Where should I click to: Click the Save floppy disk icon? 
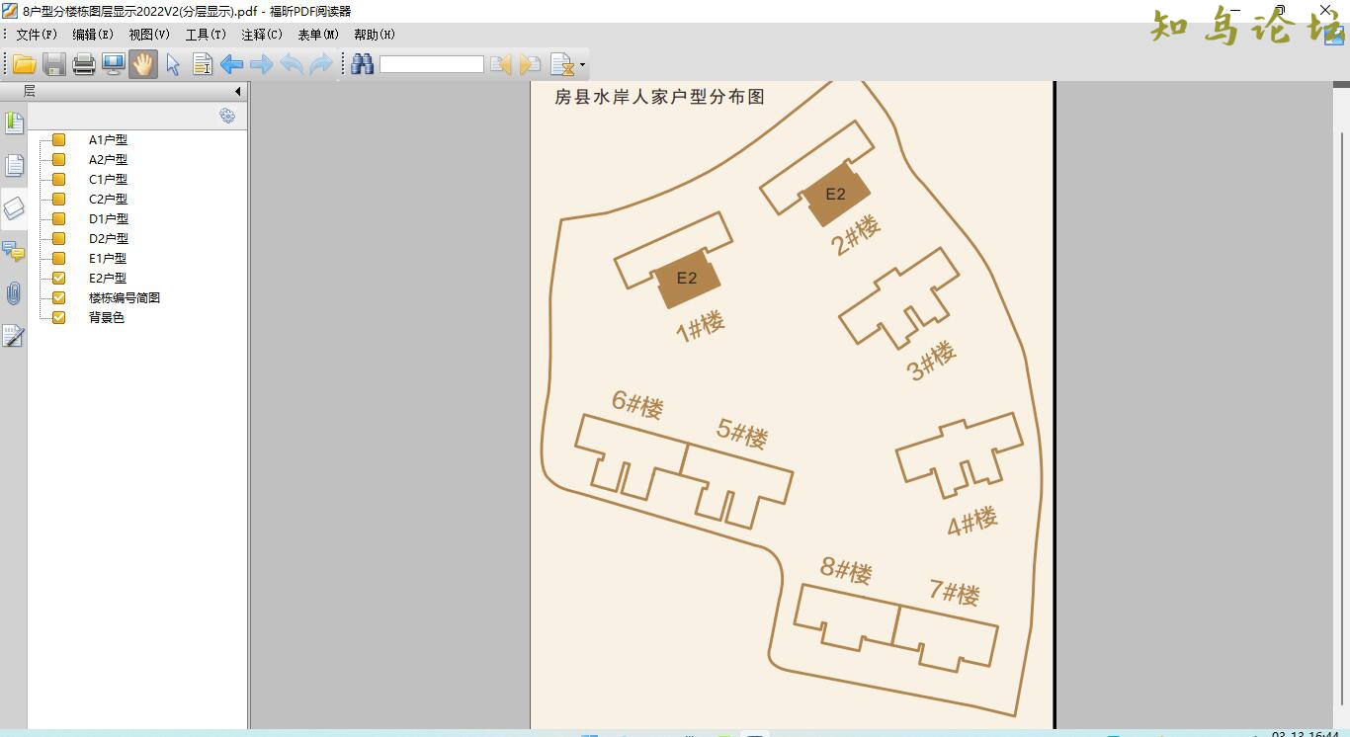[54, 65]
